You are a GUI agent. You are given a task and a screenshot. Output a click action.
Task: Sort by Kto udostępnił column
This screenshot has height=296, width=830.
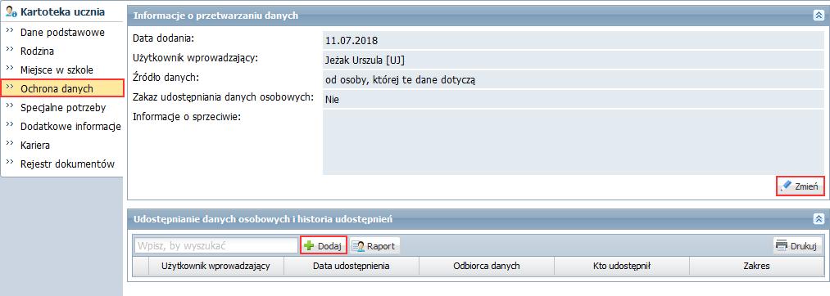[x=621, y=266]
